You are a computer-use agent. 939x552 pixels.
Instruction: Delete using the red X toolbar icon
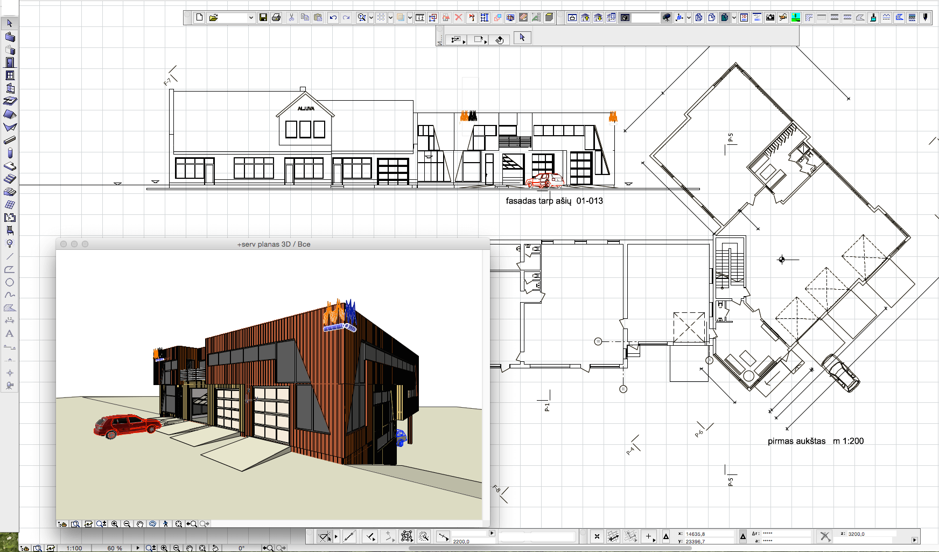pos(459,17)
